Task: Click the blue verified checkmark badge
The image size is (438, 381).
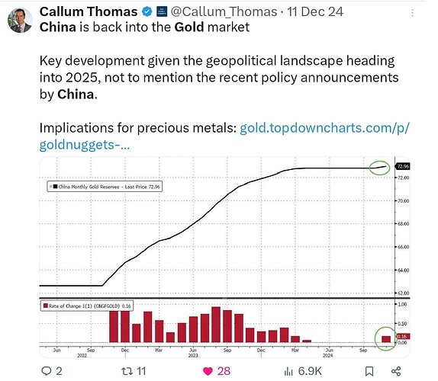Action: click(147, 11)
